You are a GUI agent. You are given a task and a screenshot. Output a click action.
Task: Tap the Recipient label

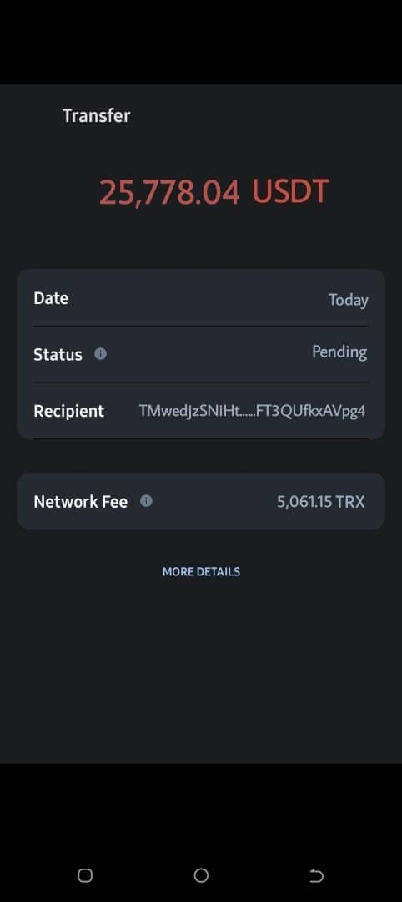click(x=69, y=411)
